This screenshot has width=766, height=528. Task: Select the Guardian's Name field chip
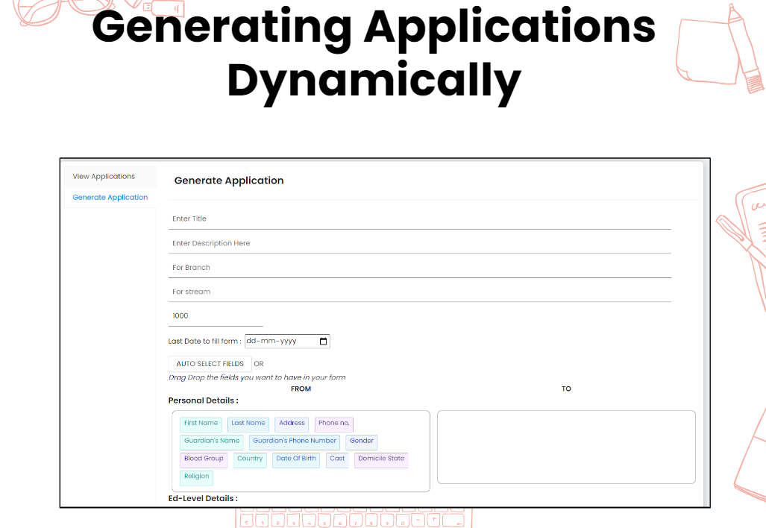[212, 441]
